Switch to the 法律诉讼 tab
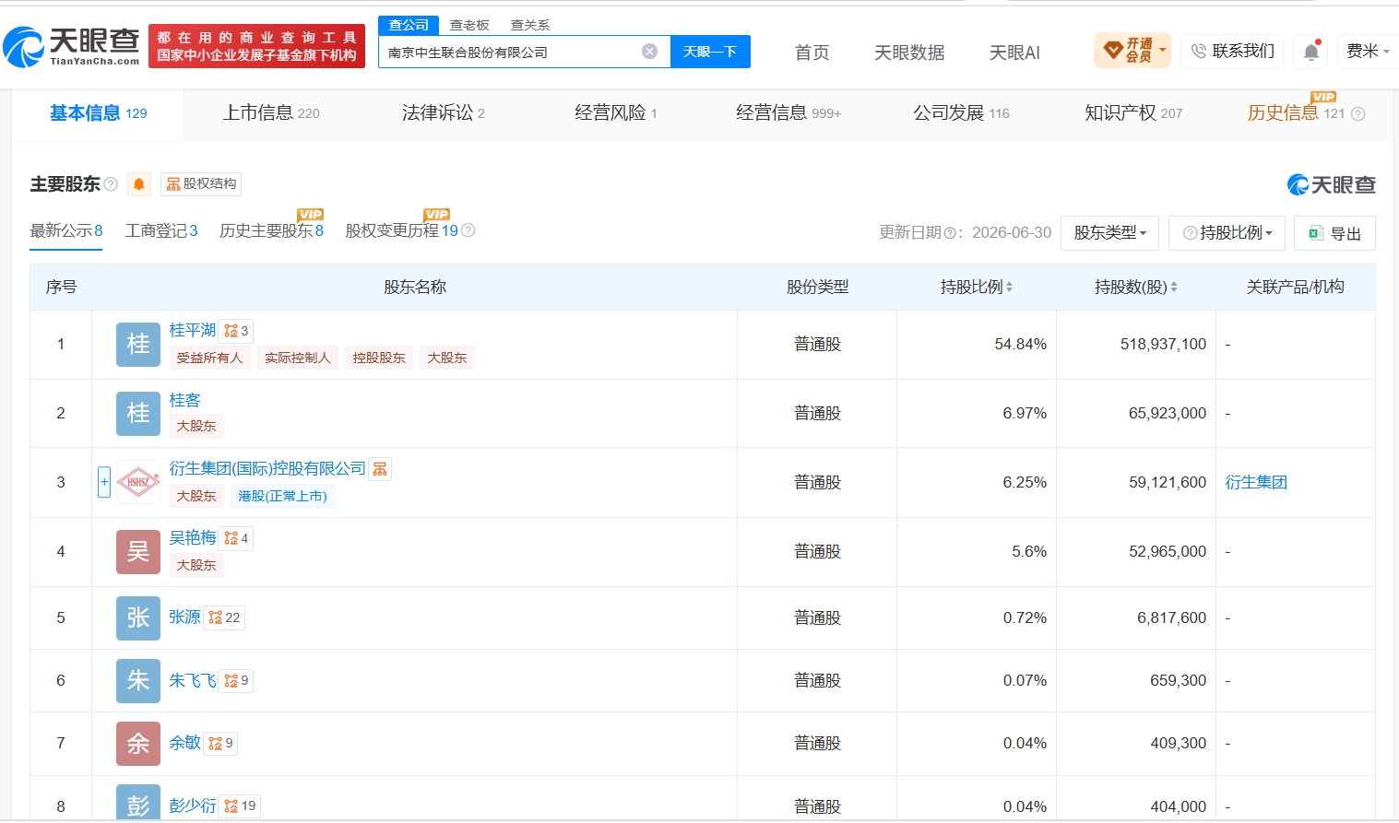Viewport: 1399px width, 823px height. pyautogui.click(x=443, y=113)
